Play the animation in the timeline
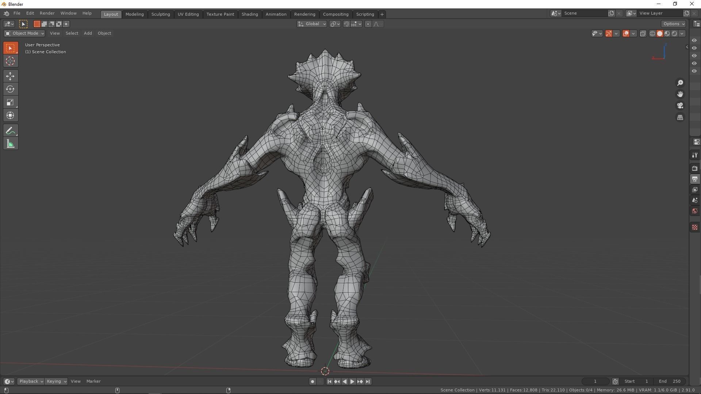Screen dimensions: 701x394 click(352, 381)
